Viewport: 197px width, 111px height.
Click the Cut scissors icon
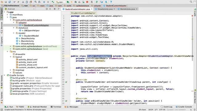coord(23,2)
